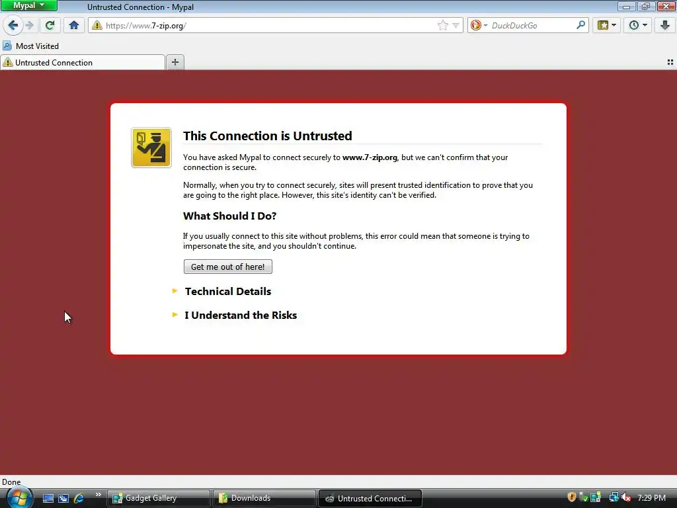Switch to Gadget Gallery taskbar window
This screenshot has width=677, height=508.
[159, 498]
